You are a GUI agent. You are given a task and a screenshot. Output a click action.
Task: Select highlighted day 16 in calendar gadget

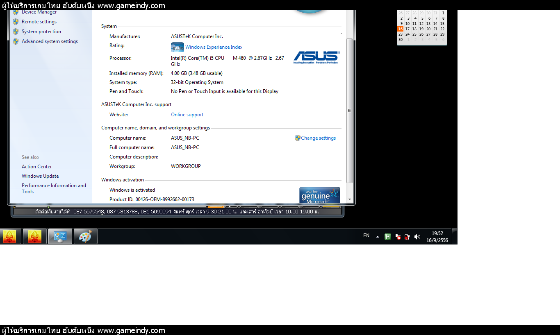[x=401, y=29]
